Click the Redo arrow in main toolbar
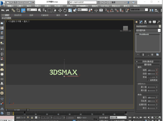Screen dimensions: 163x121 7,10
